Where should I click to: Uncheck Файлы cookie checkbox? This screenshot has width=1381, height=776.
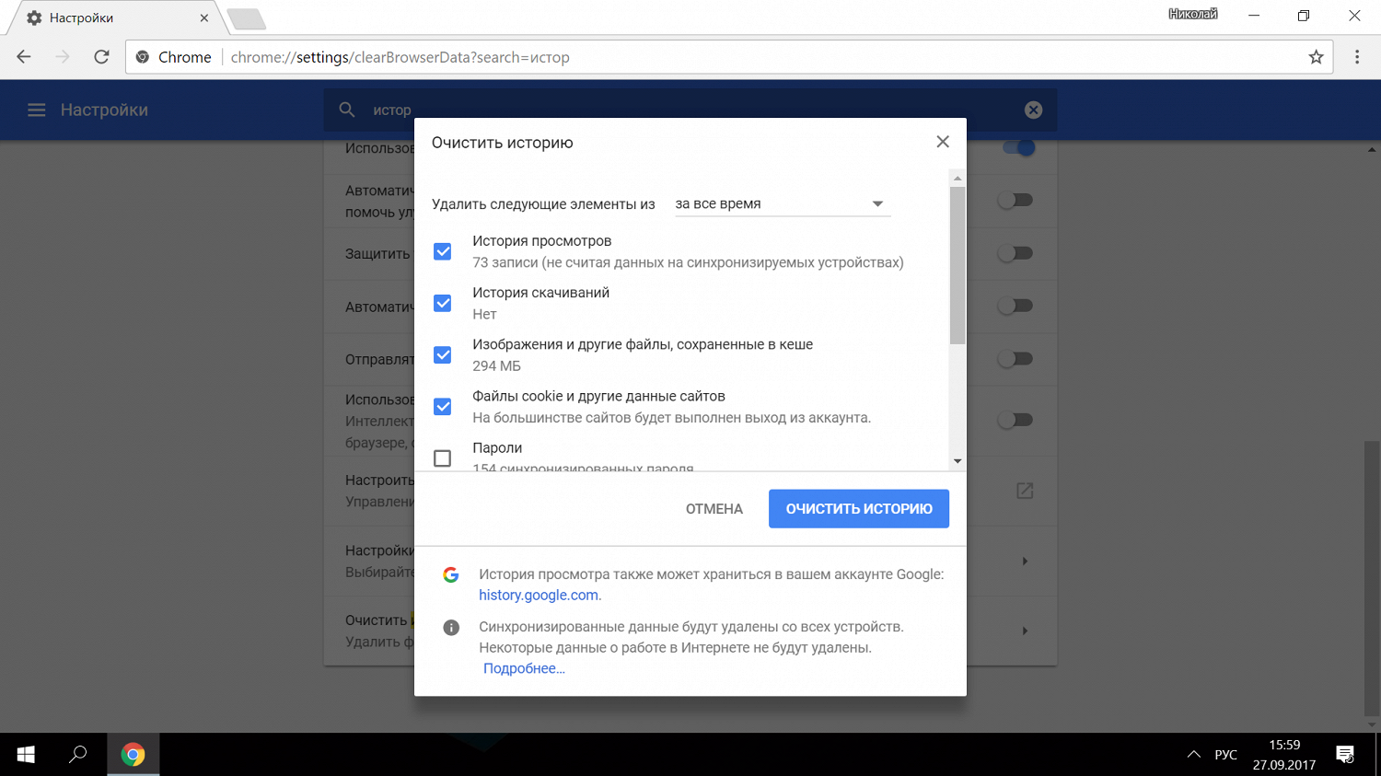pyautogui.click(x=443, y=406)
